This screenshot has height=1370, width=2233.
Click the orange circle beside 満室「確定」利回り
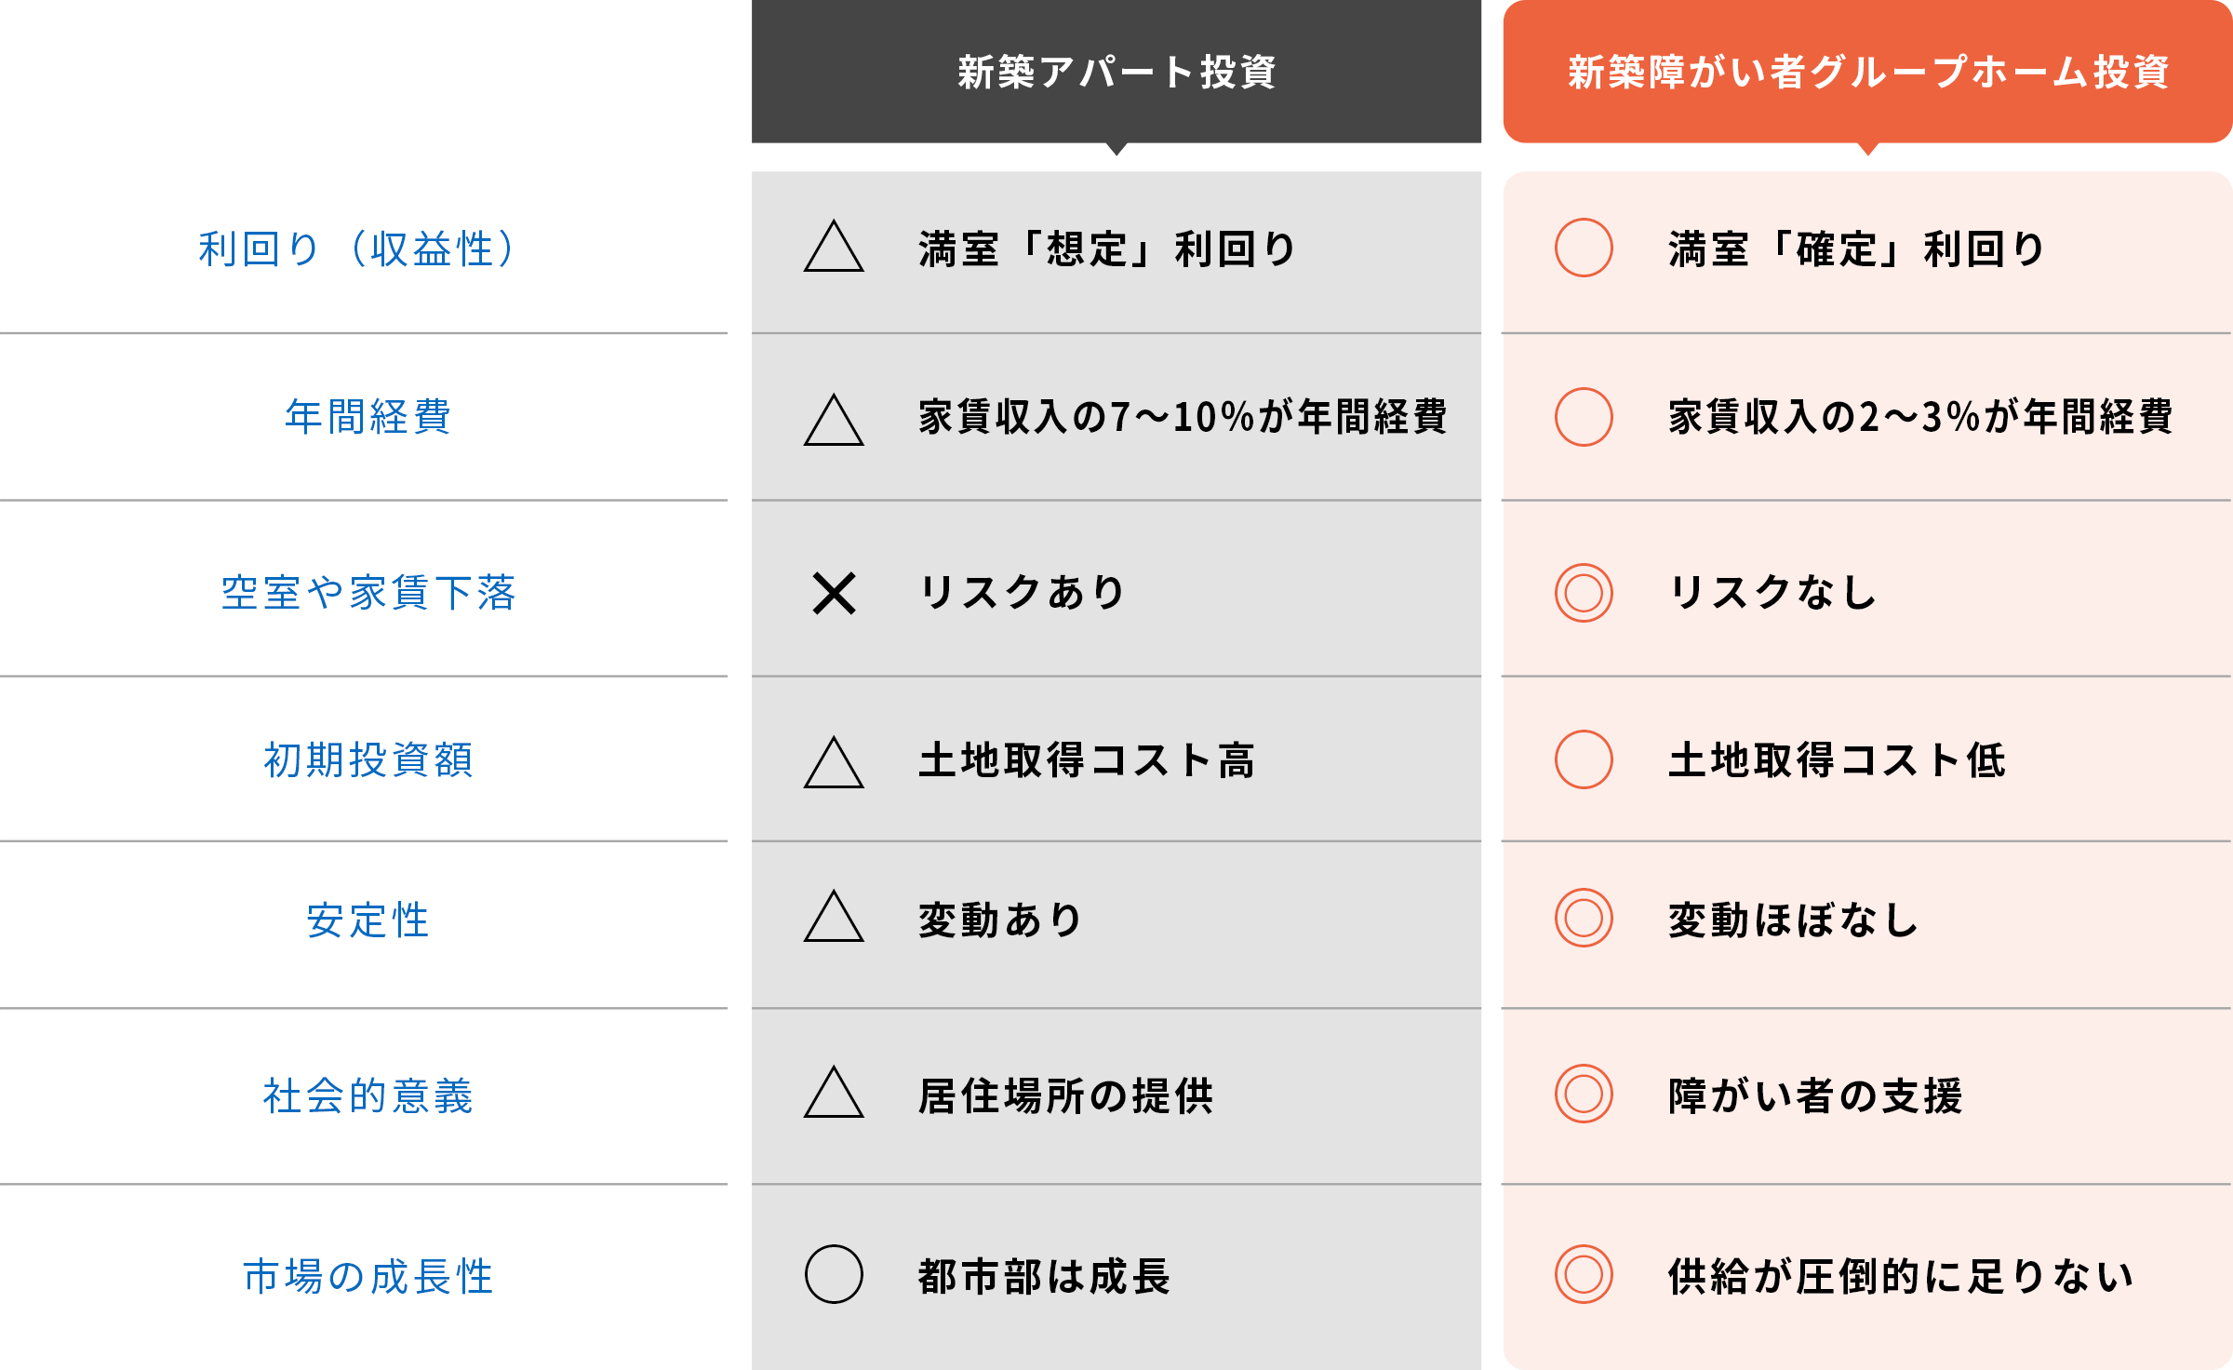click(x=1584, y=248)
